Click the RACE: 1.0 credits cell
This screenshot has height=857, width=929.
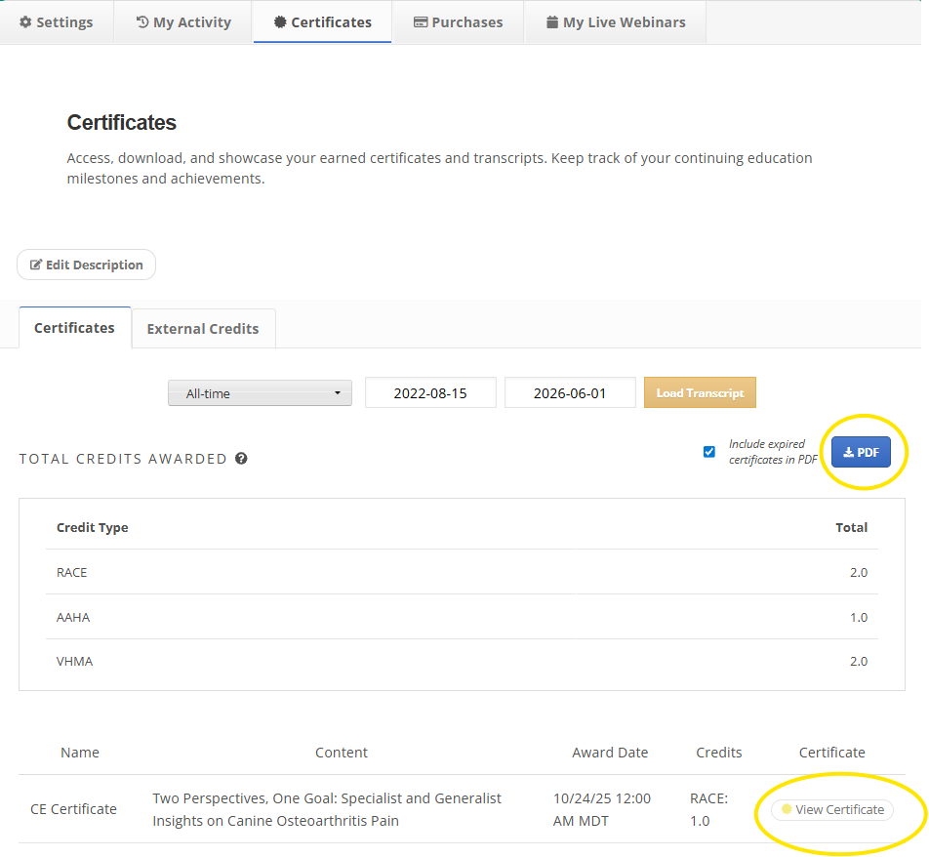(x=709, y=809)
